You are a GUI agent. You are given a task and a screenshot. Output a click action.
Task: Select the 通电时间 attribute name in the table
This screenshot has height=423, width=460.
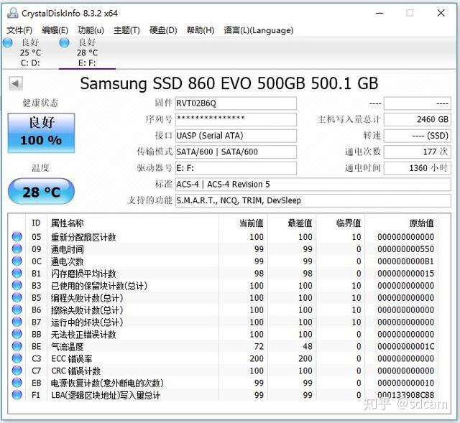67,249
